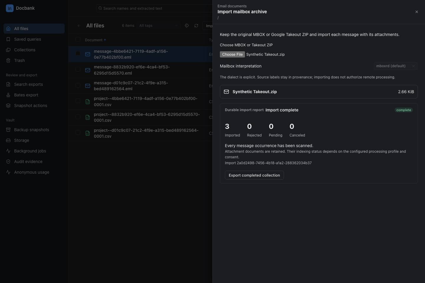The height and width of the screenshot is (283, 425).
Task: Select checkbox for project--4bbe6421 CSV file
Action: tap(78, 101)
